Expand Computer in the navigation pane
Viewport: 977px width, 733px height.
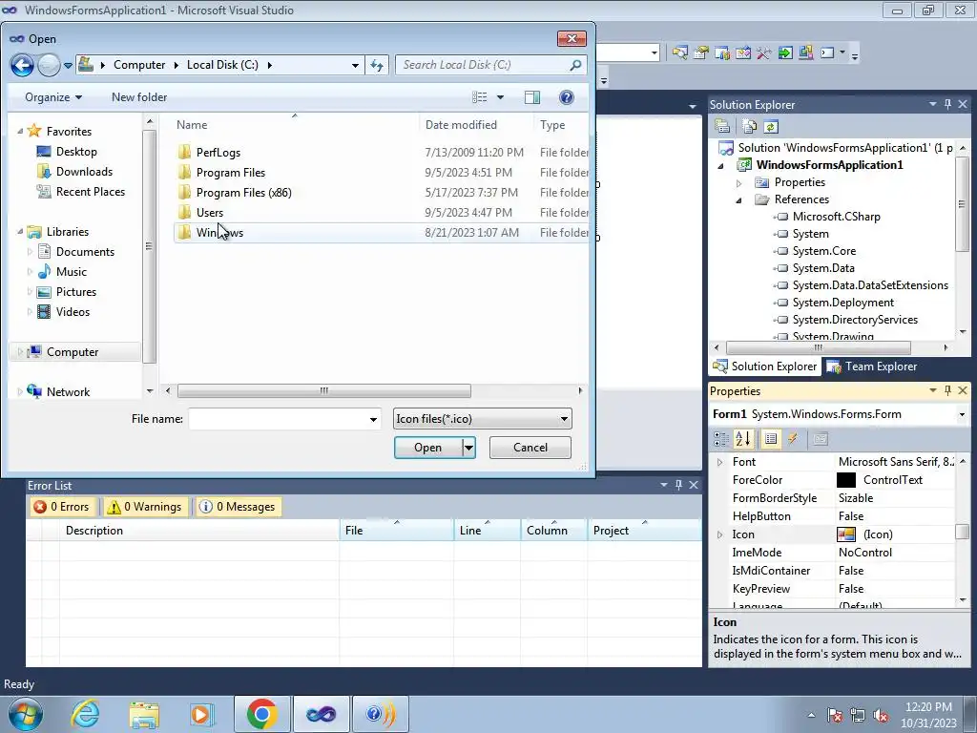[19, 352]
